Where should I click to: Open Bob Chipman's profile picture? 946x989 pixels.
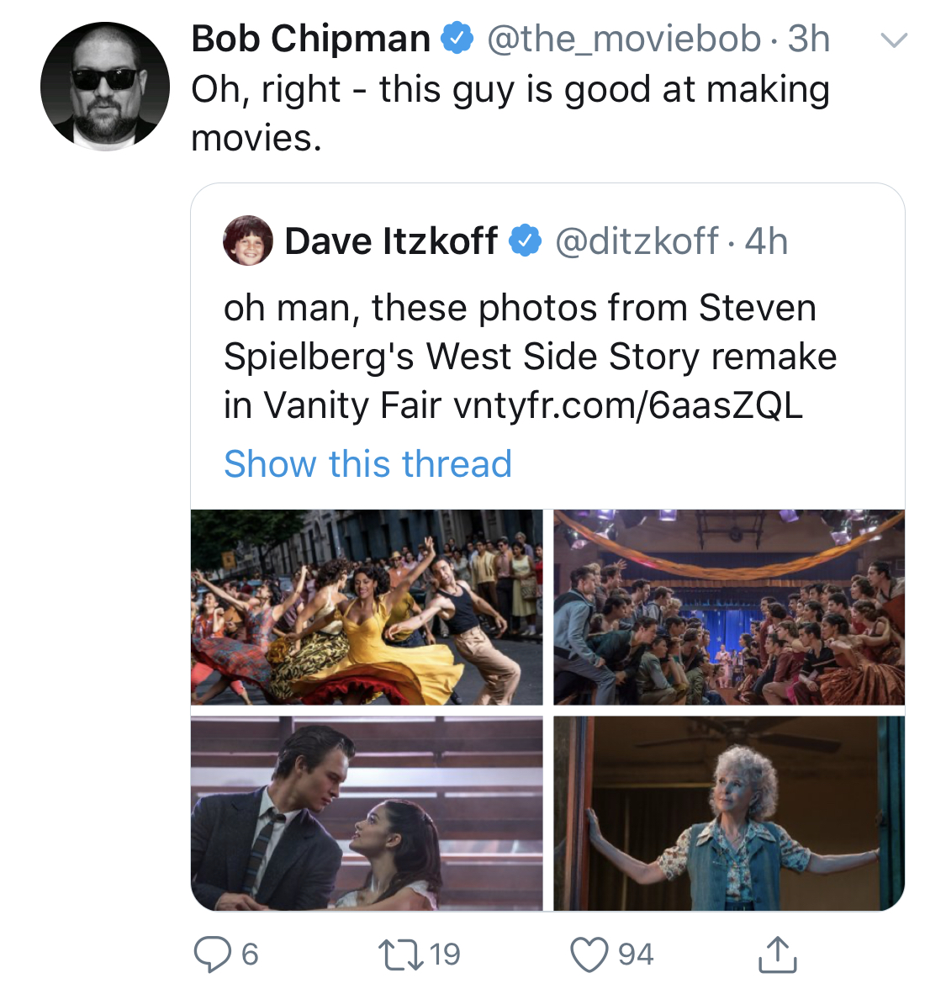tap(104, 87)
